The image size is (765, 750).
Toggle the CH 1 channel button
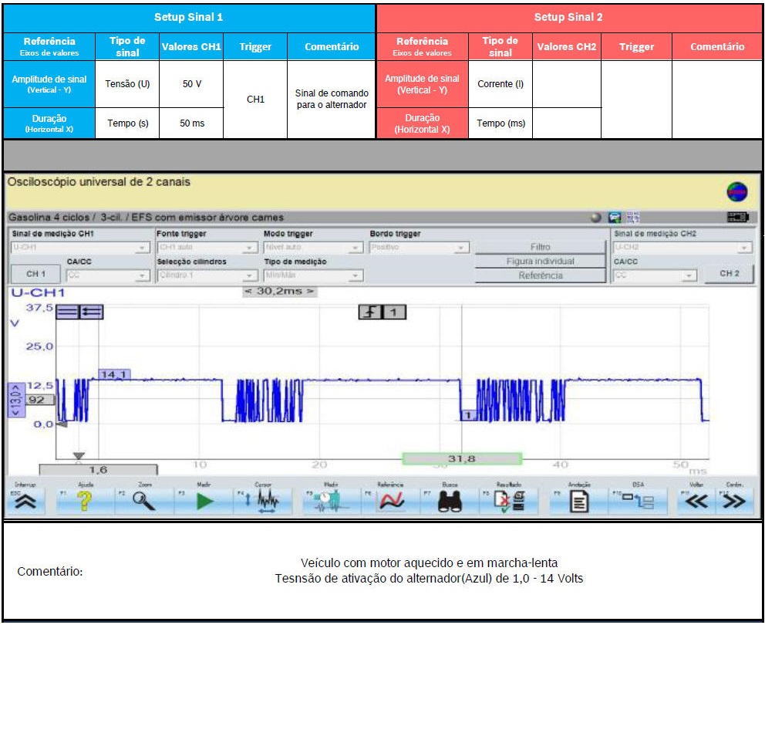36,275
